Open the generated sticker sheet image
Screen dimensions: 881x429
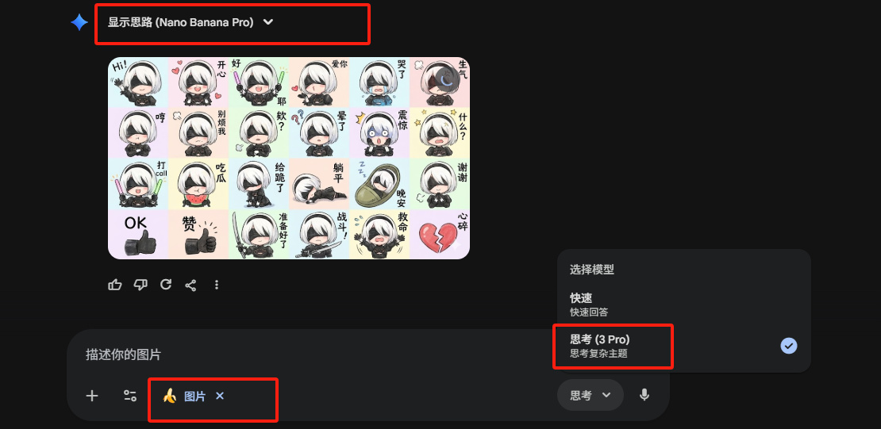[289, 158]
